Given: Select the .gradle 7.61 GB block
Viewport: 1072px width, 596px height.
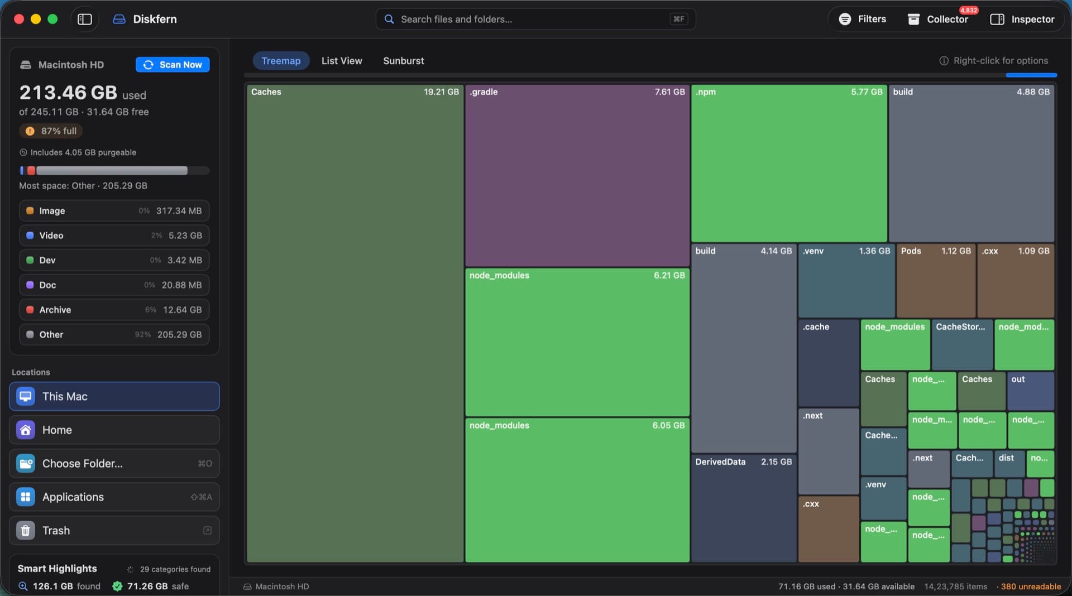Looking at the screenshot, I should click(x=577, y=175).
